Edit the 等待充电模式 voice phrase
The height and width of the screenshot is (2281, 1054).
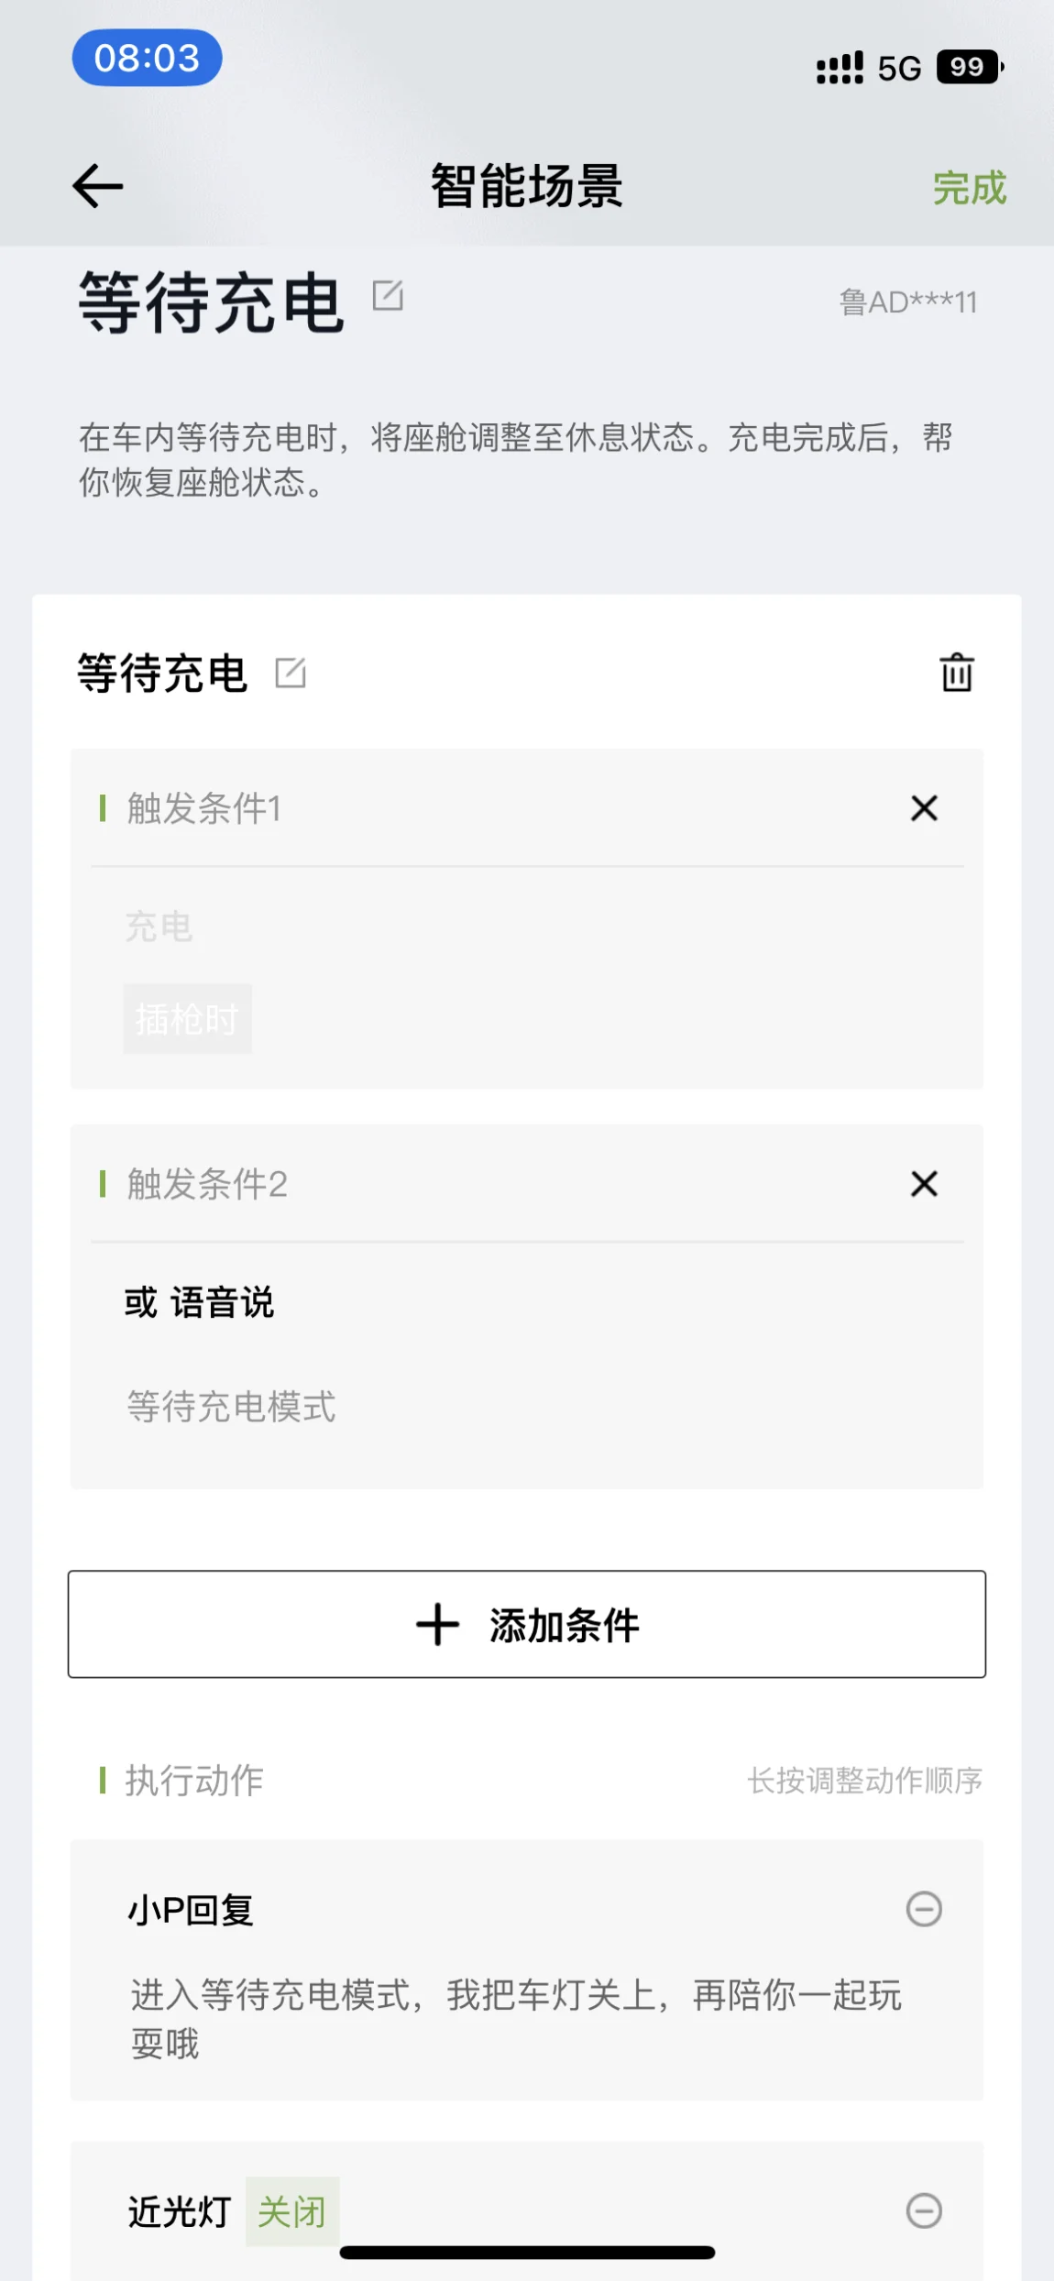pos(231,1406)
